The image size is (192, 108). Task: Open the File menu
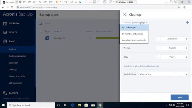point(24,2)
